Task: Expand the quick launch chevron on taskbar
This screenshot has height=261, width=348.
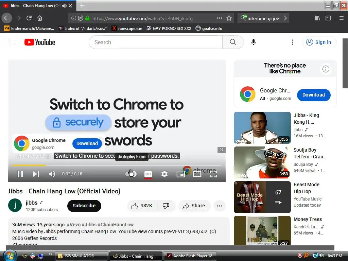Action: (x=51, y=254)
